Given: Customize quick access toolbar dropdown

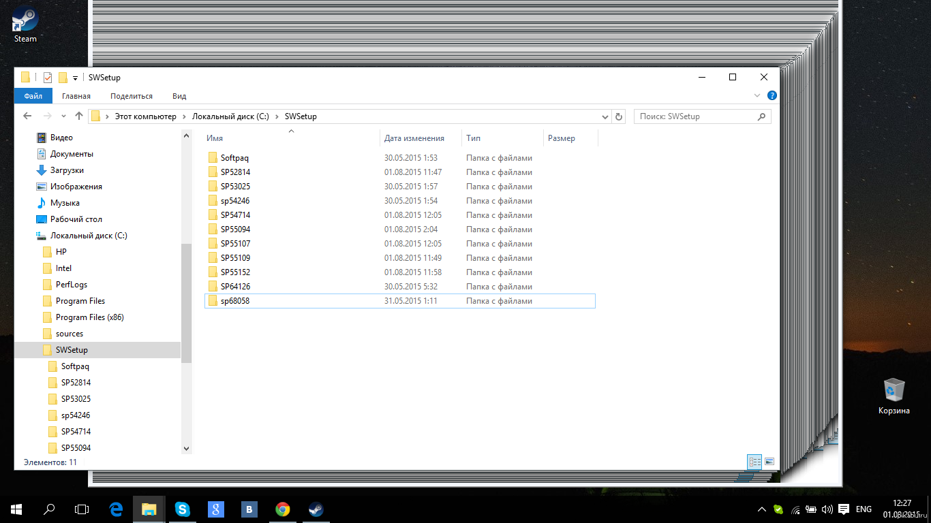Looking at the screenshot, I should (x=75, y=78).
